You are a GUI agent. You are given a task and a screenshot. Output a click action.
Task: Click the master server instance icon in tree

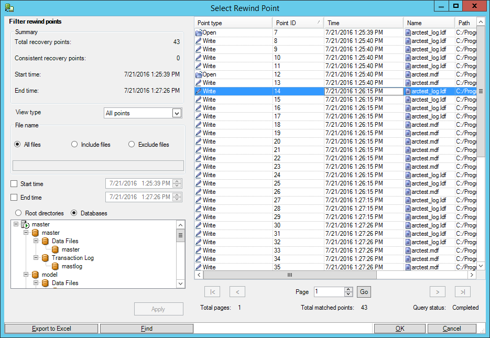(25, 224)
